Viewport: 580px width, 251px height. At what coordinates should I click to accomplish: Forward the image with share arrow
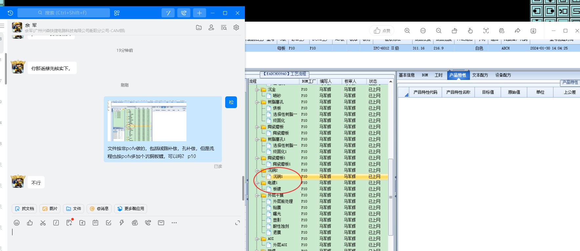(518, 31)
